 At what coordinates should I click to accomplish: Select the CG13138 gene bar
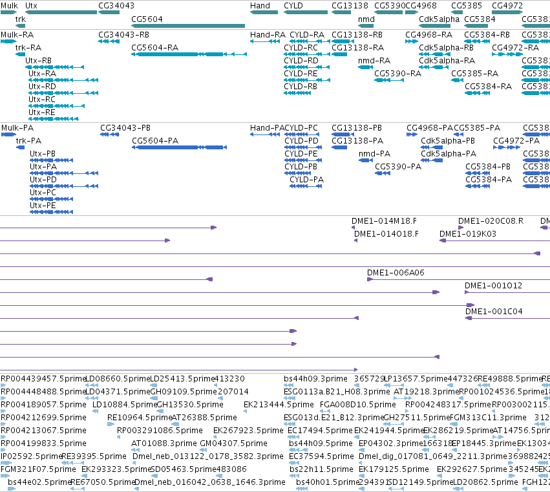[x=341, y=12]
